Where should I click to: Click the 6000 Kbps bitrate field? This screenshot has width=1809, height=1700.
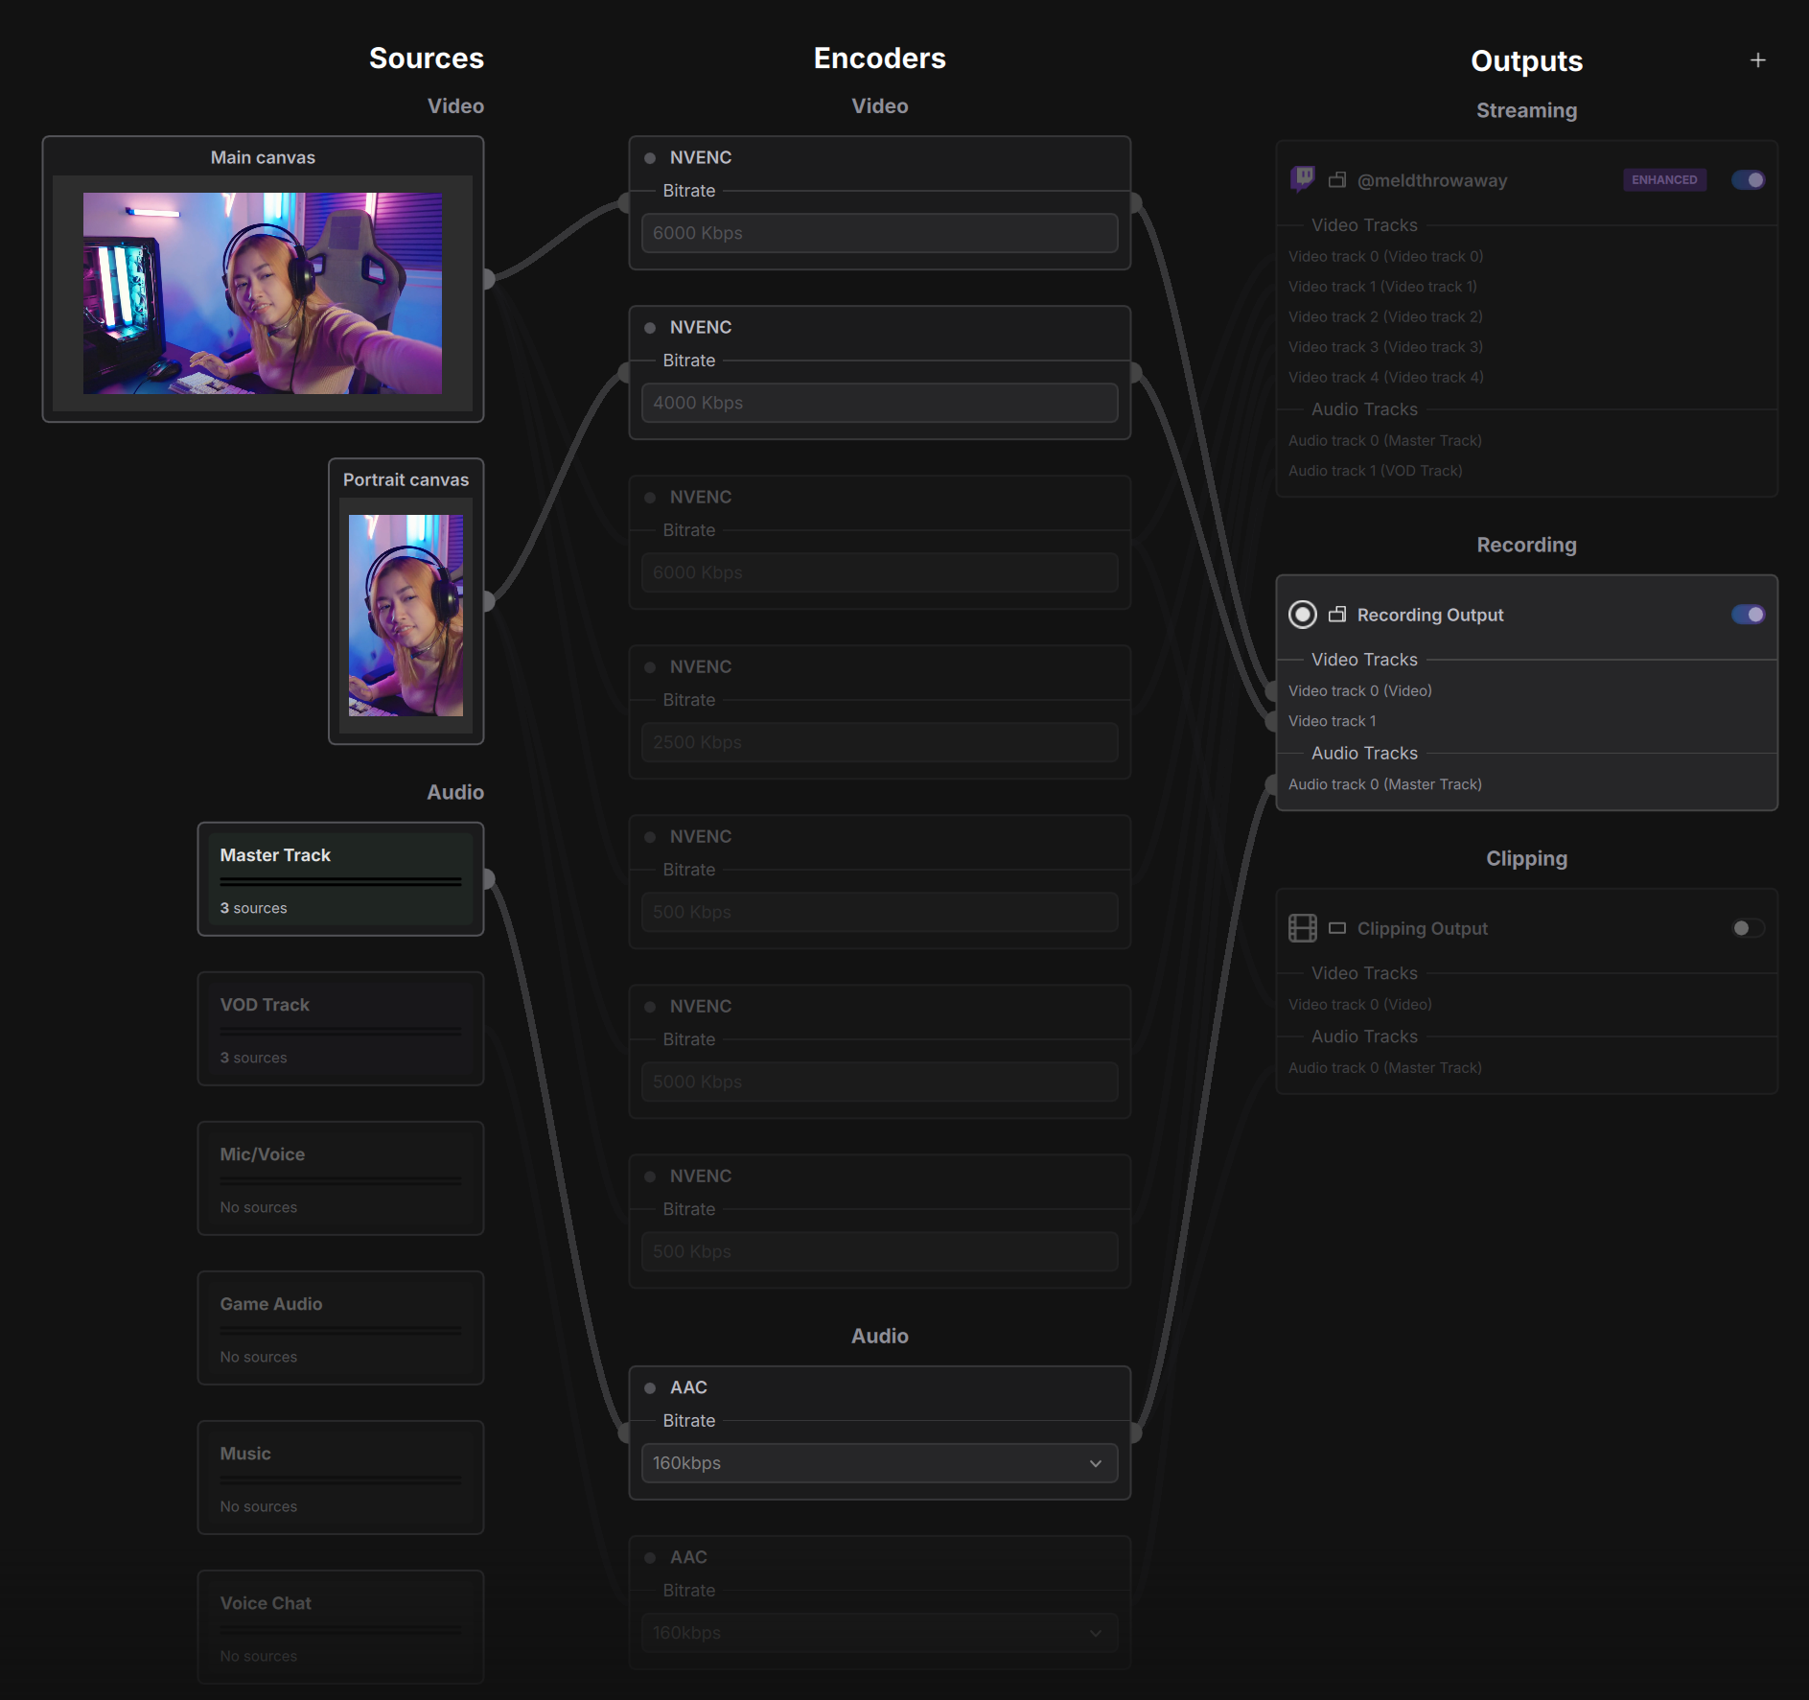tap(879, 233)
